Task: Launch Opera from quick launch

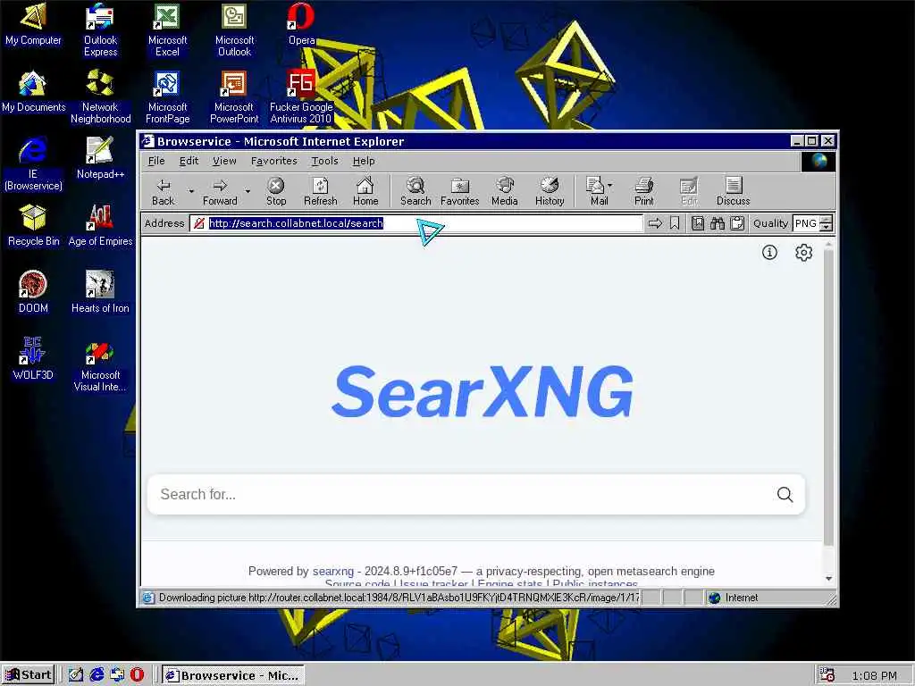Action: [137, 675]
